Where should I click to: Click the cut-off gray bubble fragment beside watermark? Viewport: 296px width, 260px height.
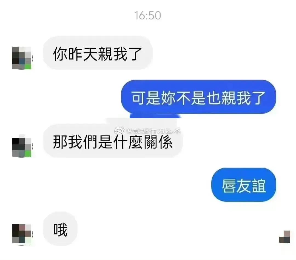(142, 121)
